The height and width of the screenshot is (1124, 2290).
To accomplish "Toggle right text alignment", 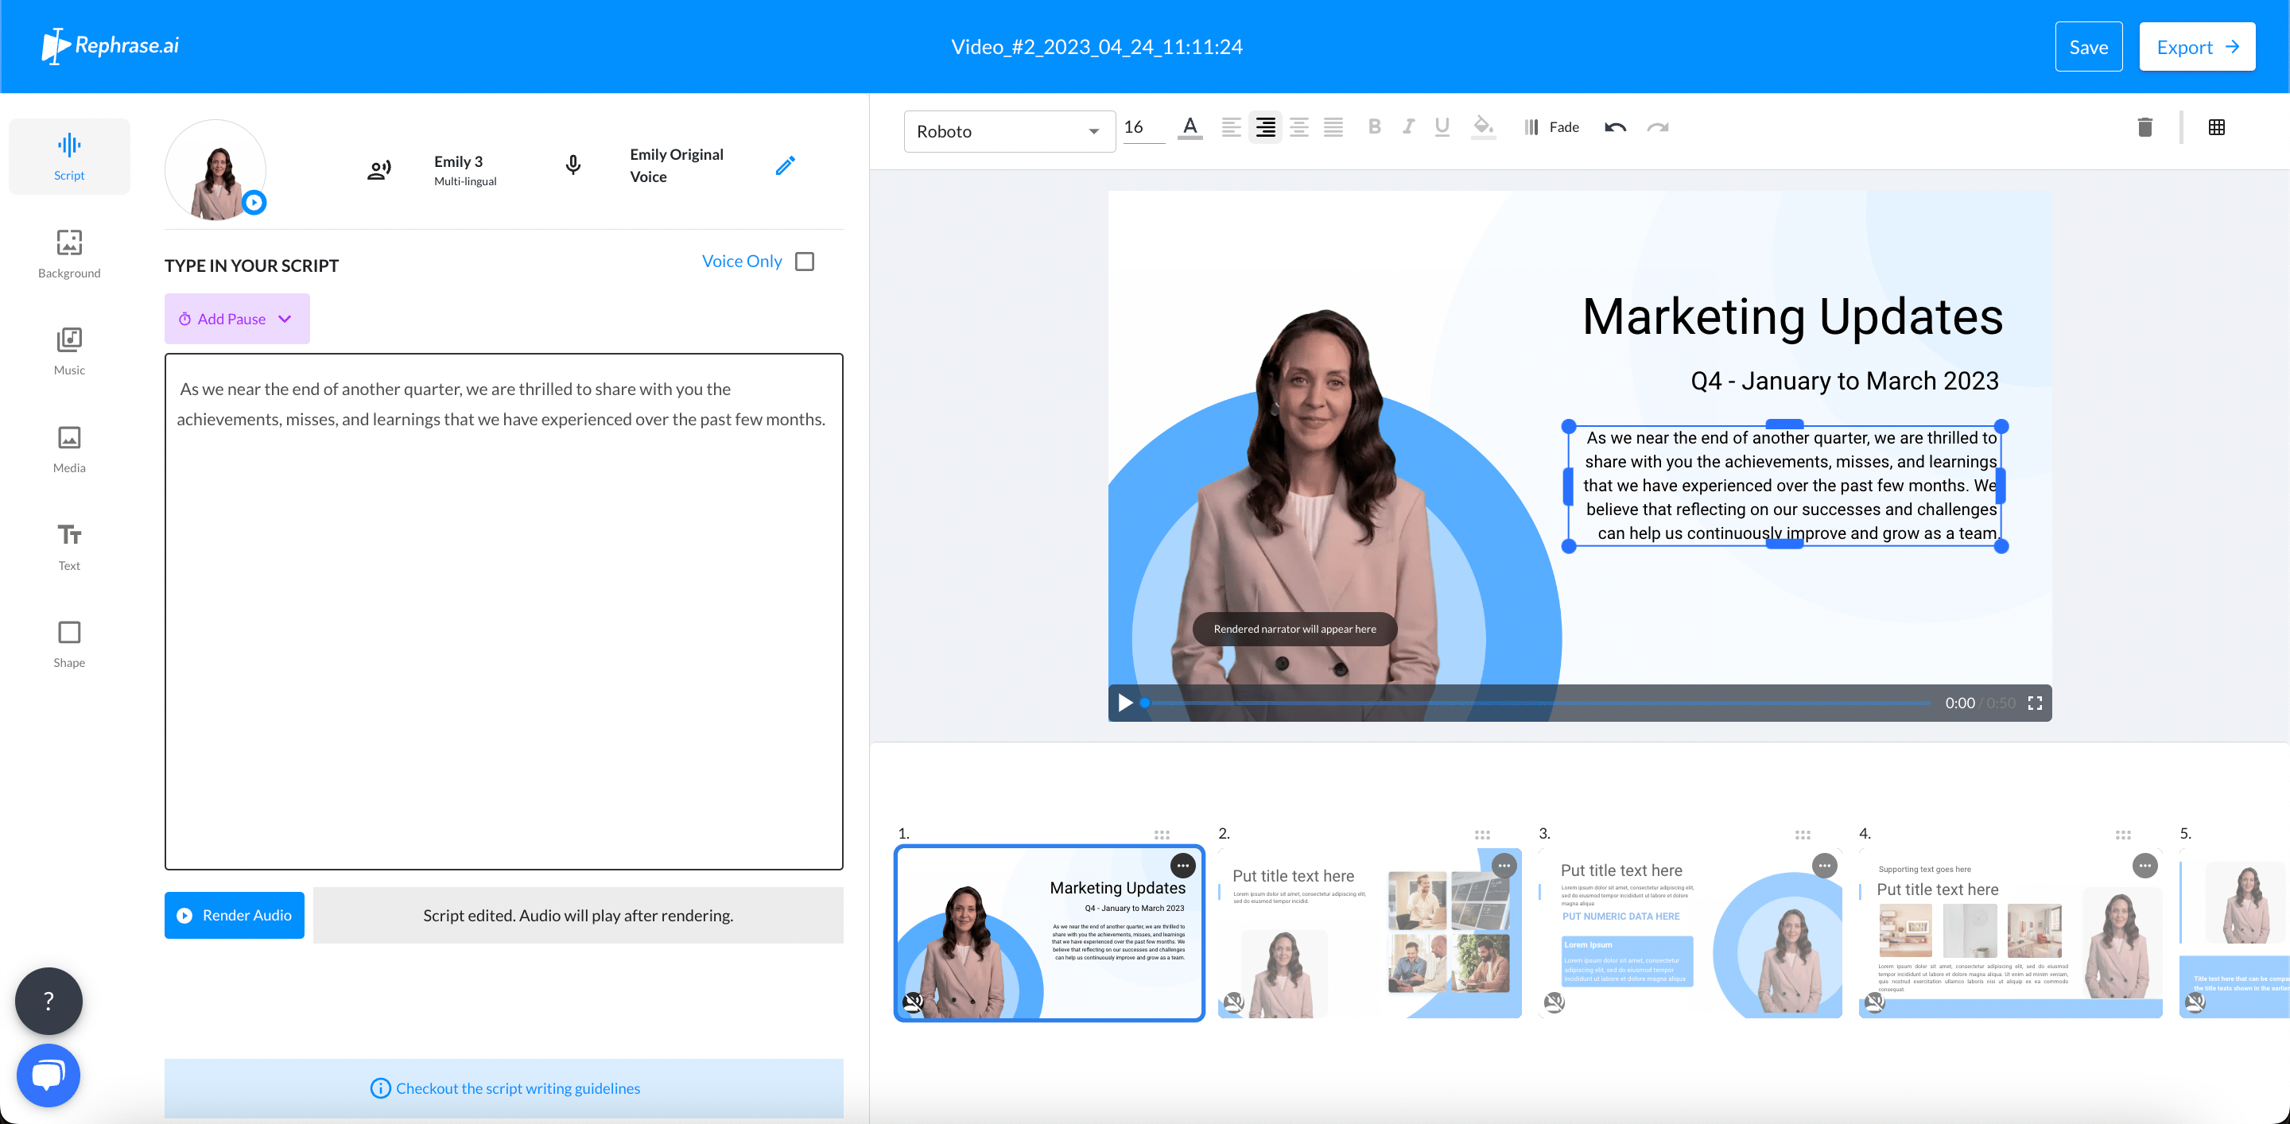I will 1265,128.
